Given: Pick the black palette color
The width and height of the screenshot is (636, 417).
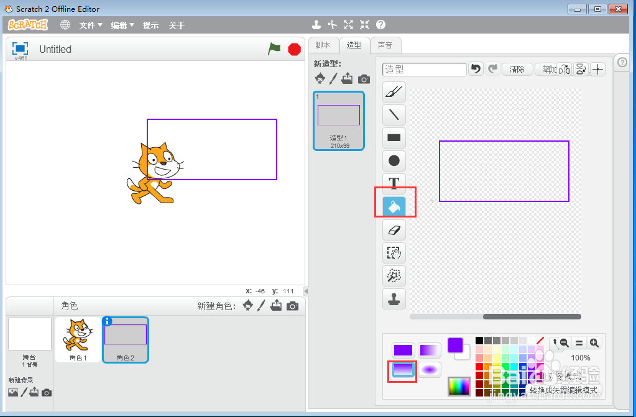Looking at the screenshot, I should 479,341.
